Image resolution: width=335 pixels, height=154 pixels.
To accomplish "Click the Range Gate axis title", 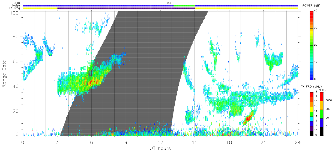I will tap(4, 74).
